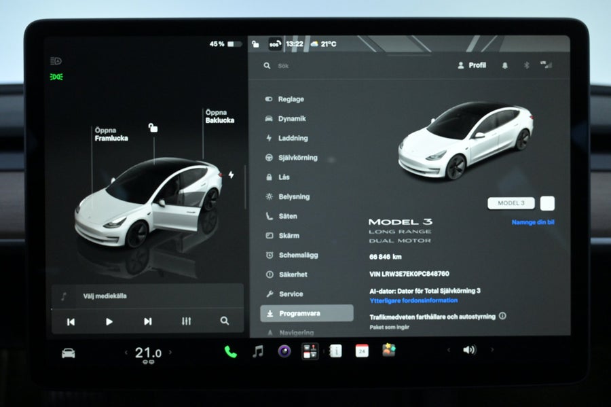Tap the padlock icon in status bar
Image resolution: width=611 pixels, height=407 pixels.
255,43
